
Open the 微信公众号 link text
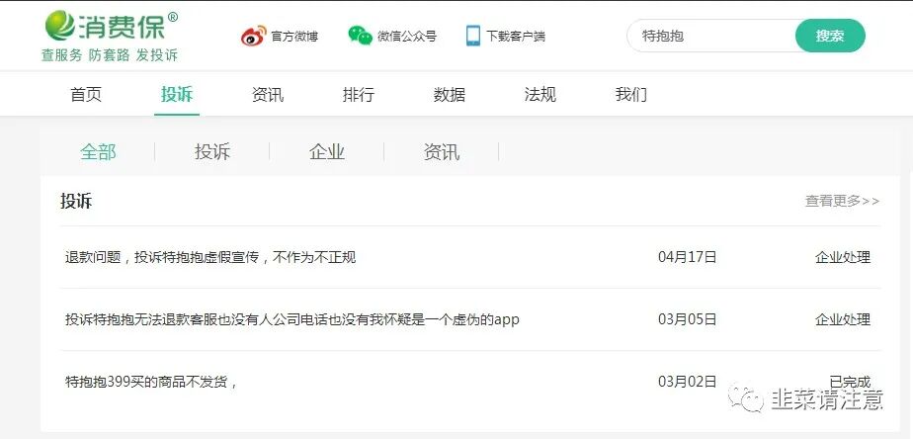pyautogui.click(x=407, y=37)
